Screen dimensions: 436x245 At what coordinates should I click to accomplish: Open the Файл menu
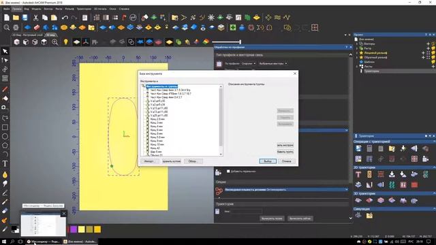point(6,9)
